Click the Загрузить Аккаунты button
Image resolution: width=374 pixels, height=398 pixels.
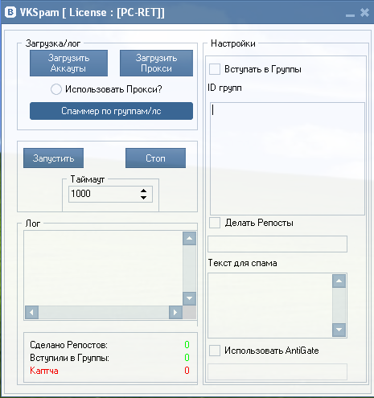[68, 63]
